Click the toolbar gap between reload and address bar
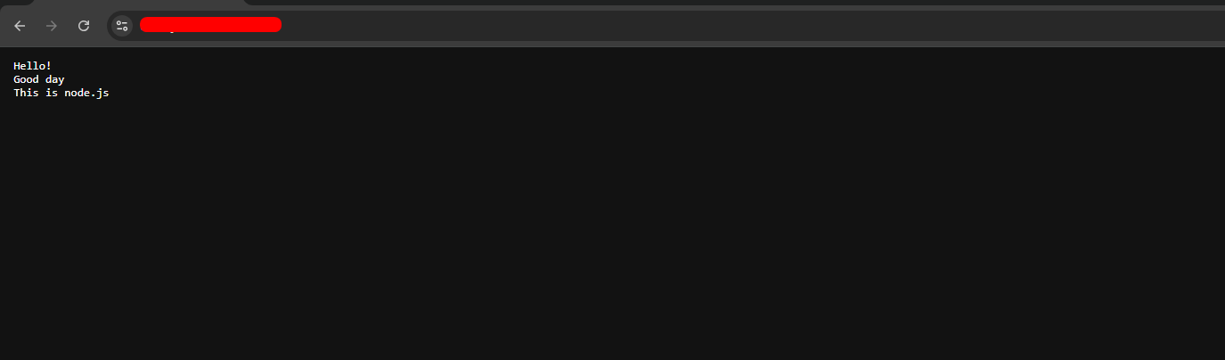Screen dimensions: 1225x360 pyautogui.click(x=101, y=26)
